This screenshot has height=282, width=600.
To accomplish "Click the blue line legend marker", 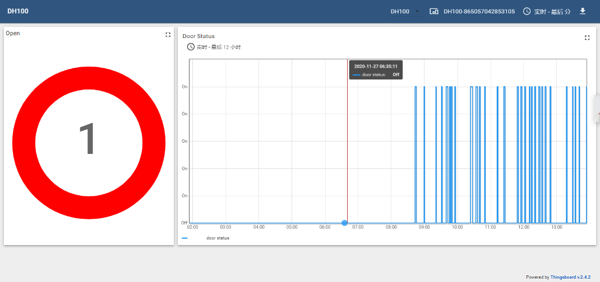I will [x=184, y=238].
